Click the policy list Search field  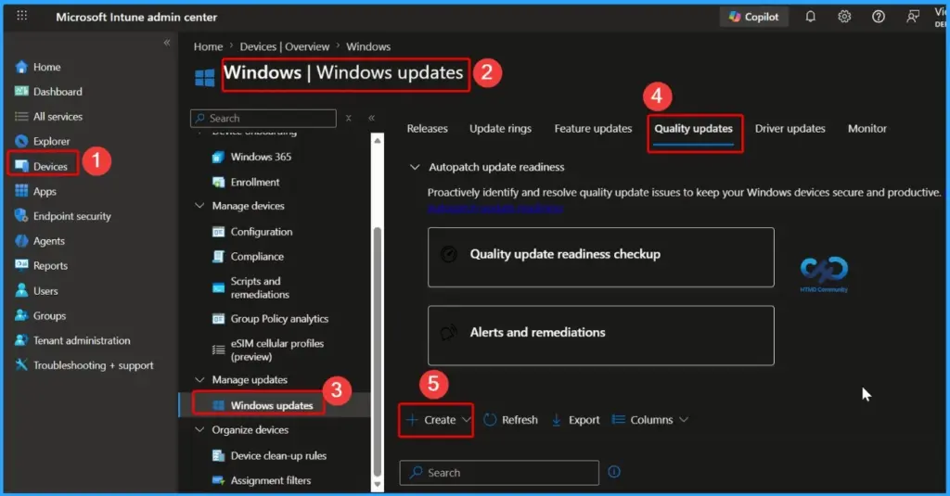pos(499,473)
